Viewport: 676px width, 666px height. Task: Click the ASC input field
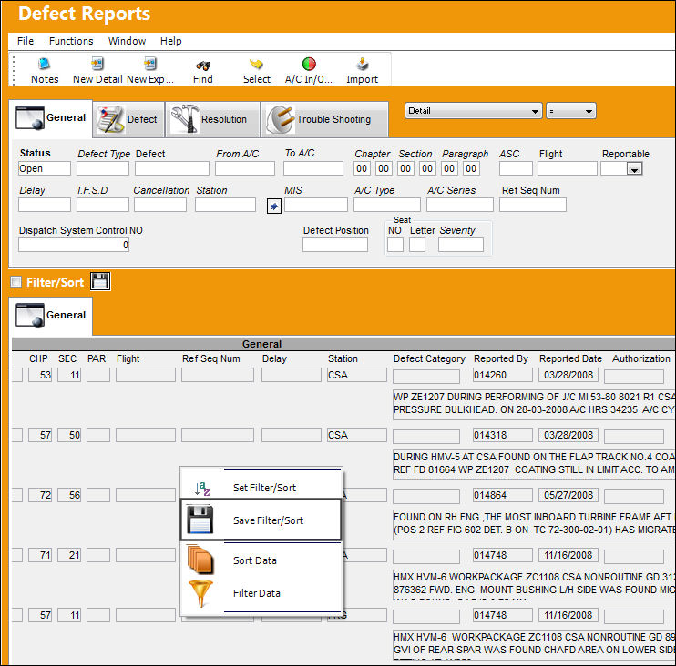click(516, 168)
